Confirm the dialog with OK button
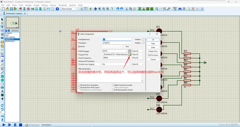Viewport: 240px width, 127px height. click(x=153, y=40)
